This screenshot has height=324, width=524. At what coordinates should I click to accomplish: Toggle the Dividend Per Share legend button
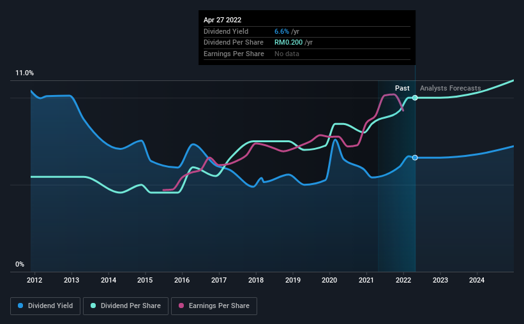click(x=126, y=306)
